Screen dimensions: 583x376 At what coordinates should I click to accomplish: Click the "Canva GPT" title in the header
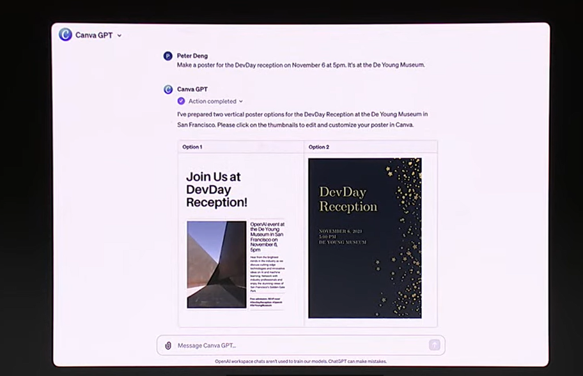[x=94, y=35]
